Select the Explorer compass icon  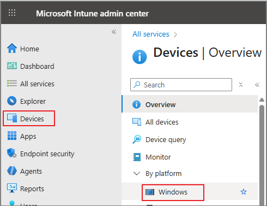coord(12,101)
